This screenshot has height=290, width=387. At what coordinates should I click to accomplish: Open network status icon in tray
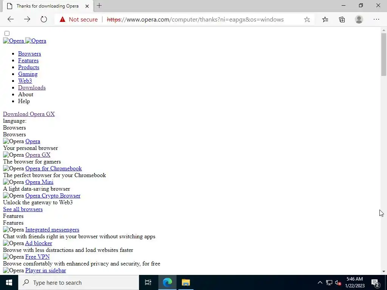[x=329, y=282]
